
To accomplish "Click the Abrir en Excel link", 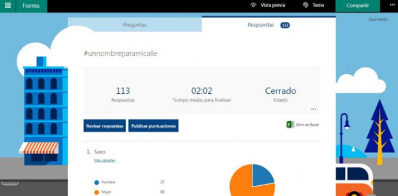I will (307, 125).
